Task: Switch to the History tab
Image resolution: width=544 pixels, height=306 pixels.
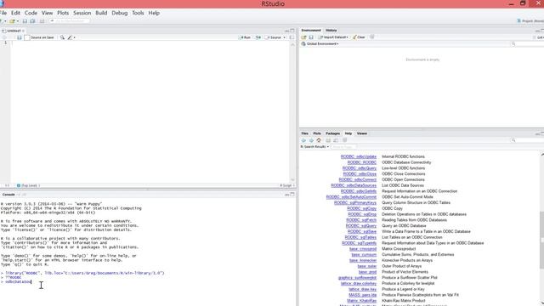Action: click(331, 31)
